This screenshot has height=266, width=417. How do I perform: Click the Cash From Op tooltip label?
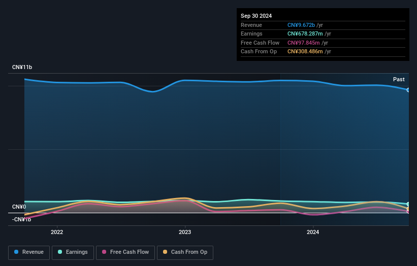(x=259, y=52)
